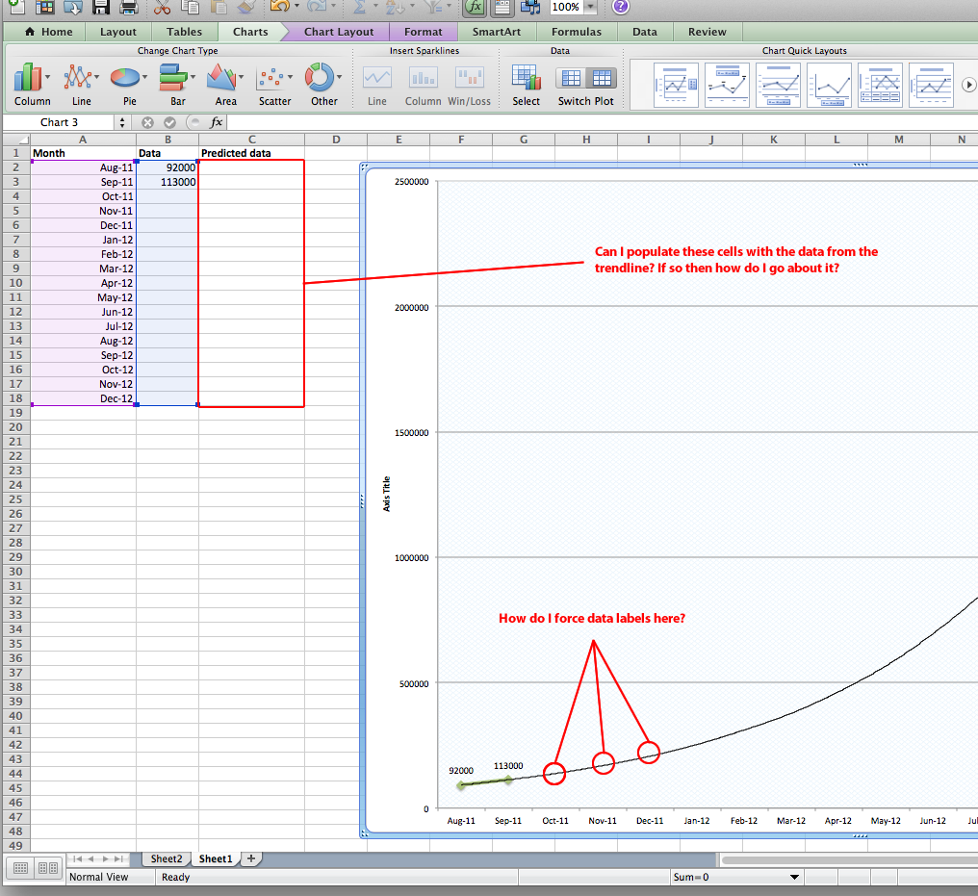
Task: Select the Predicted data header cell
Action: [x=251, y=153]
